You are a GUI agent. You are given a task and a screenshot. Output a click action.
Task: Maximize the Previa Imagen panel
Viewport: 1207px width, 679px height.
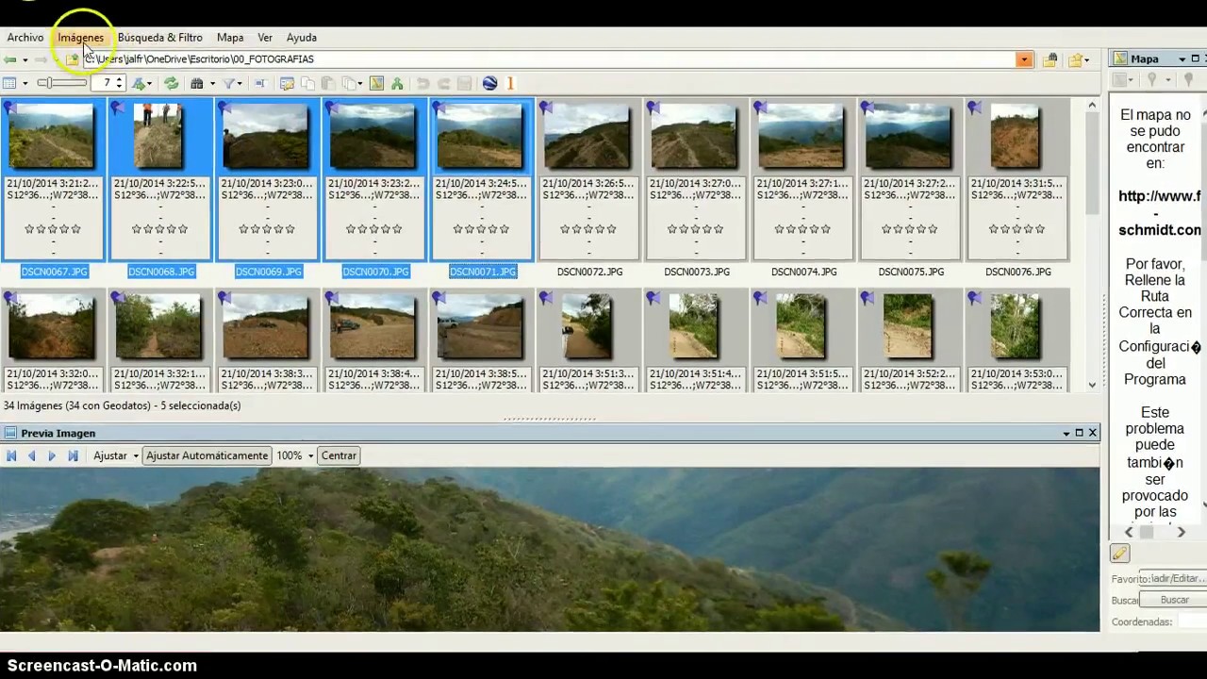(x=1080, y=433)
